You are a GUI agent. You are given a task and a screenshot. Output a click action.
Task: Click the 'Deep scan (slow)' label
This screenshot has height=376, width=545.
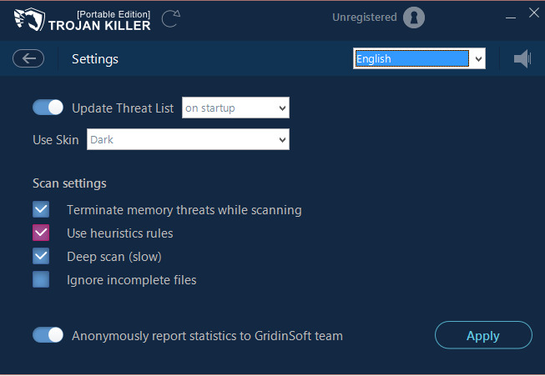(114, 257)
